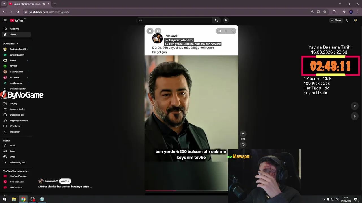362x203 pixels.
Task: Open the Chrome three-dot menu
Action: 358,12
